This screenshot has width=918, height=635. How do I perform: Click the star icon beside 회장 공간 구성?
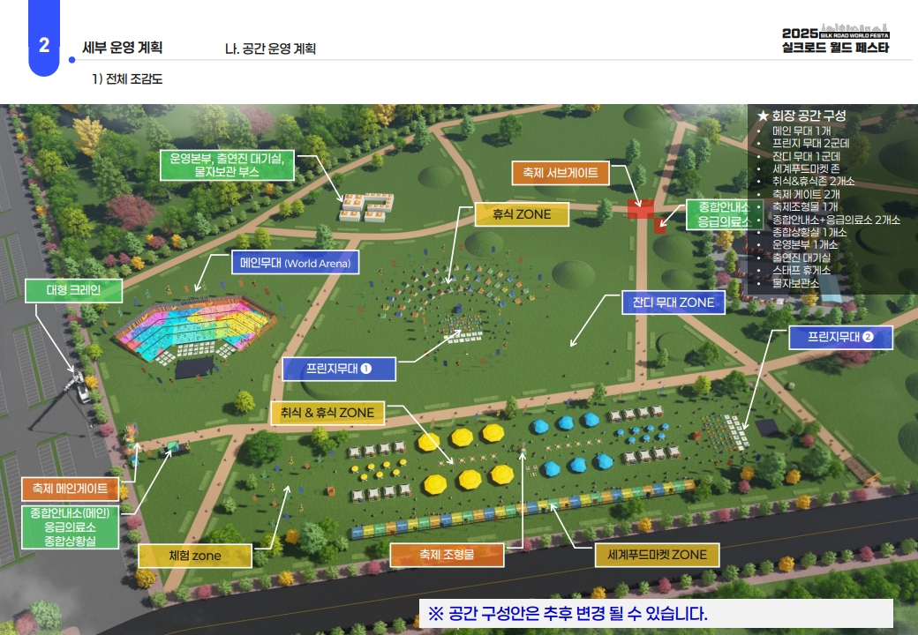[x=763, y=116]
